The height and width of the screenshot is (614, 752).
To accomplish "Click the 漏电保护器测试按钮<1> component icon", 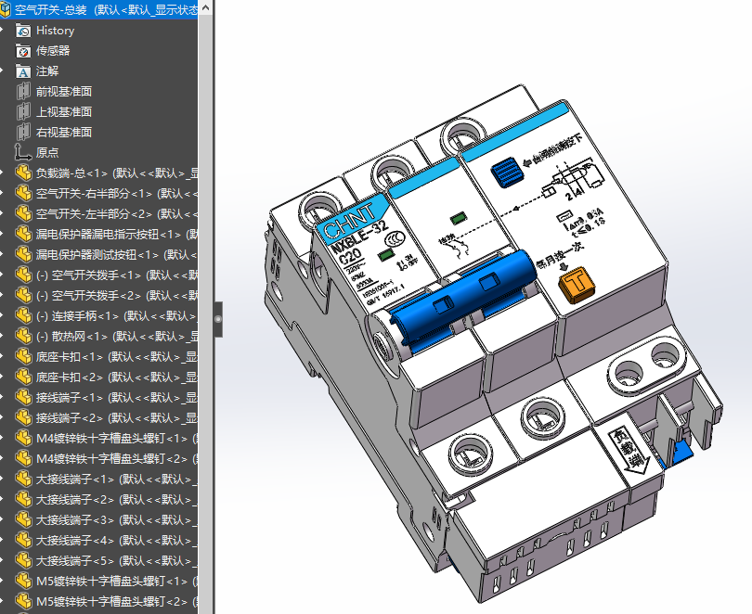I will [23, 254].
